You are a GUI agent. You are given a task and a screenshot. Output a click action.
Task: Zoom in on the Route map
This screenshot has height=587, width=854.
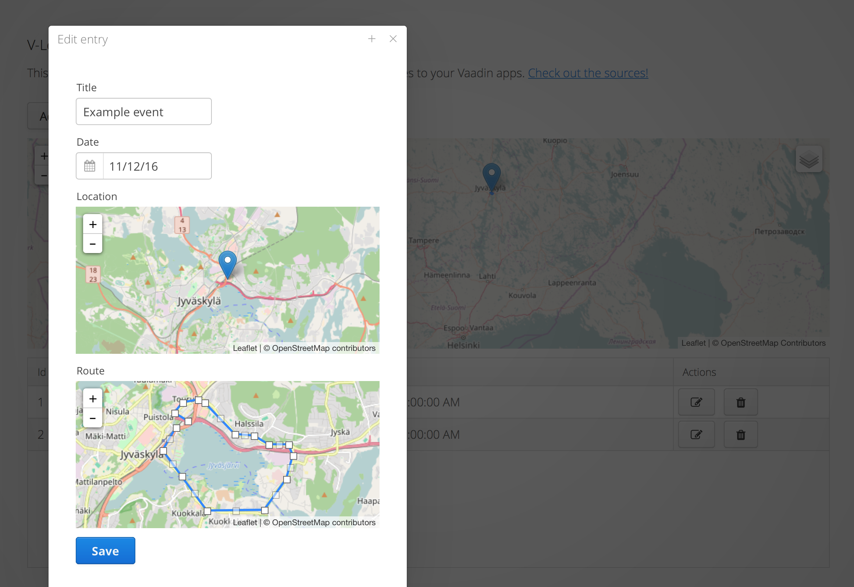click(93, 399)
